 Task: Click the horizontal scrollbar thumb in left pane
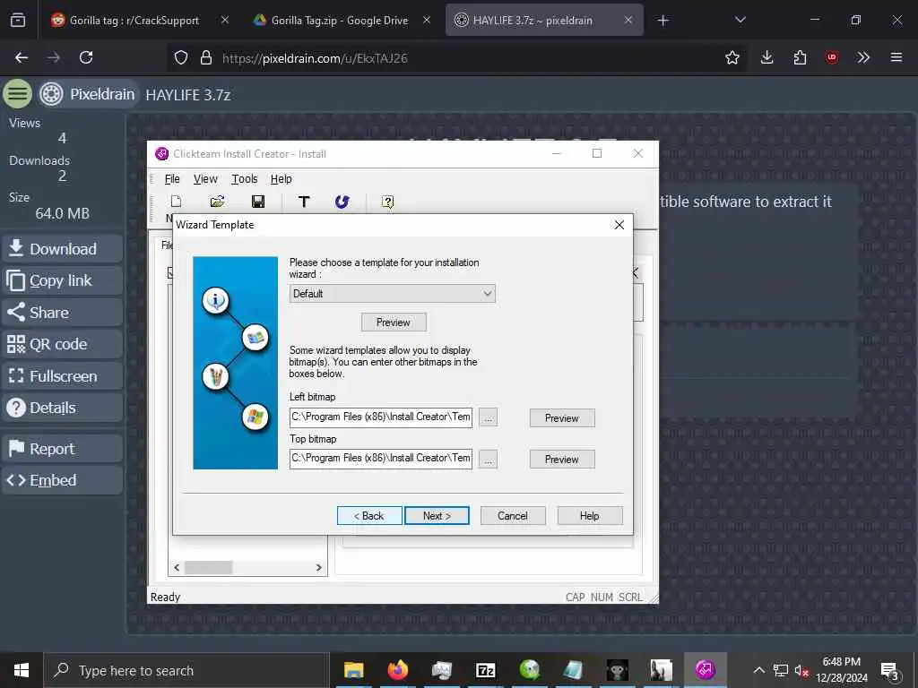(x=208, y=567)
